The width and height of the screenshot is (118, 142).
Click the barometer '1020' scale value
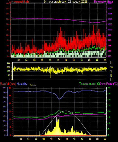pos(110,9)
